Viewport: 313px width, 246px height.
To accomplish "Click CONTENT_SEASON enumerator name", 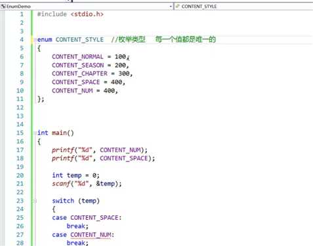I will tap(78, 65).
